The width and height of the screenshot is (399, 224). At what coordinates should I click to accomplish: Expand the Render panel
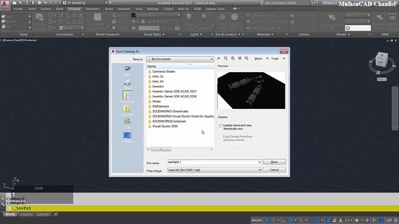[343, 34]
